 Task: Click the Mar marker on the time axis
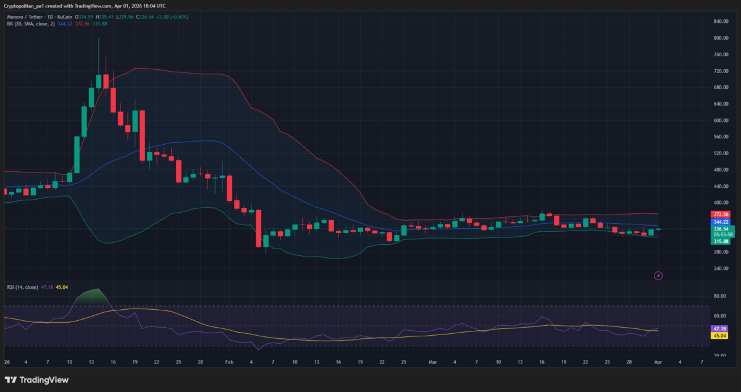point(432,362)
